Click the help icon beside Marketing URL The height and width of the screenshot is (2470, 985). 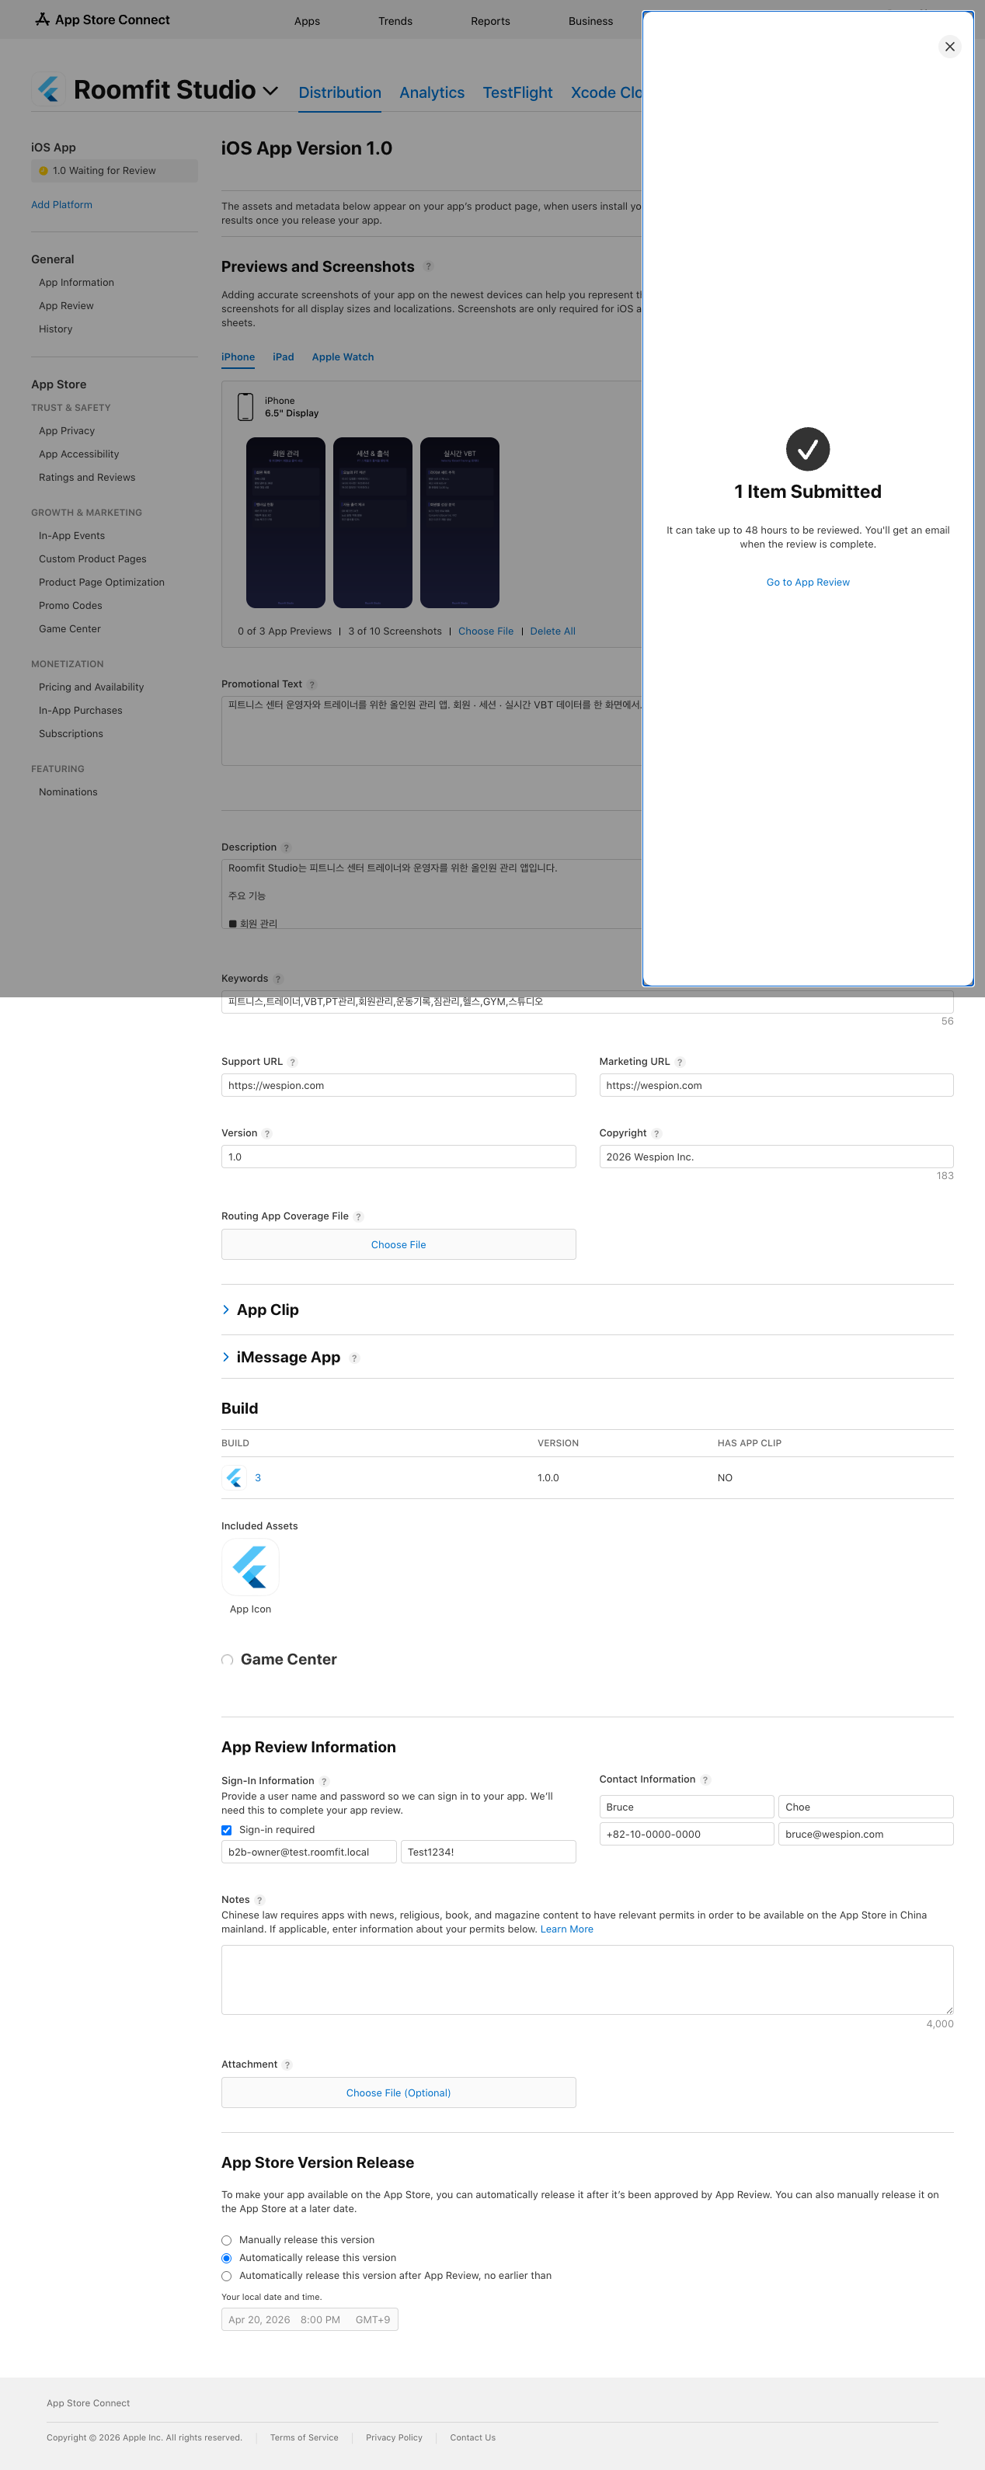point(680,1063)
